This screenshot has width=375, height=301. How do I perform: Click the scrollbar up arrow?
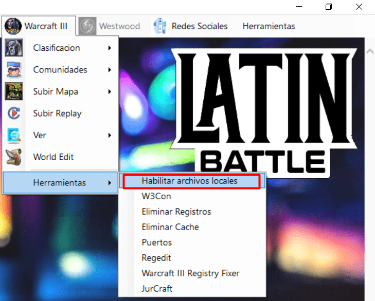tap(370, 51)
